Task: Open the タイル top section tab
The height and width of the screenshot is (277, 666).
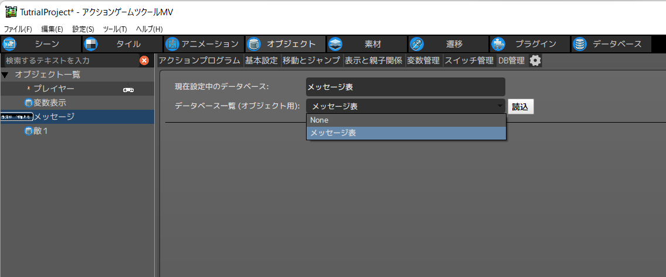Action: pyautogui.click(x=122, y=44)
